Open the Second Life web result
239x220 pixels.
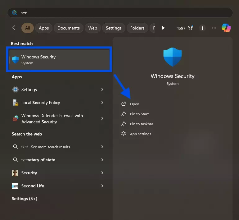point(58,186)
